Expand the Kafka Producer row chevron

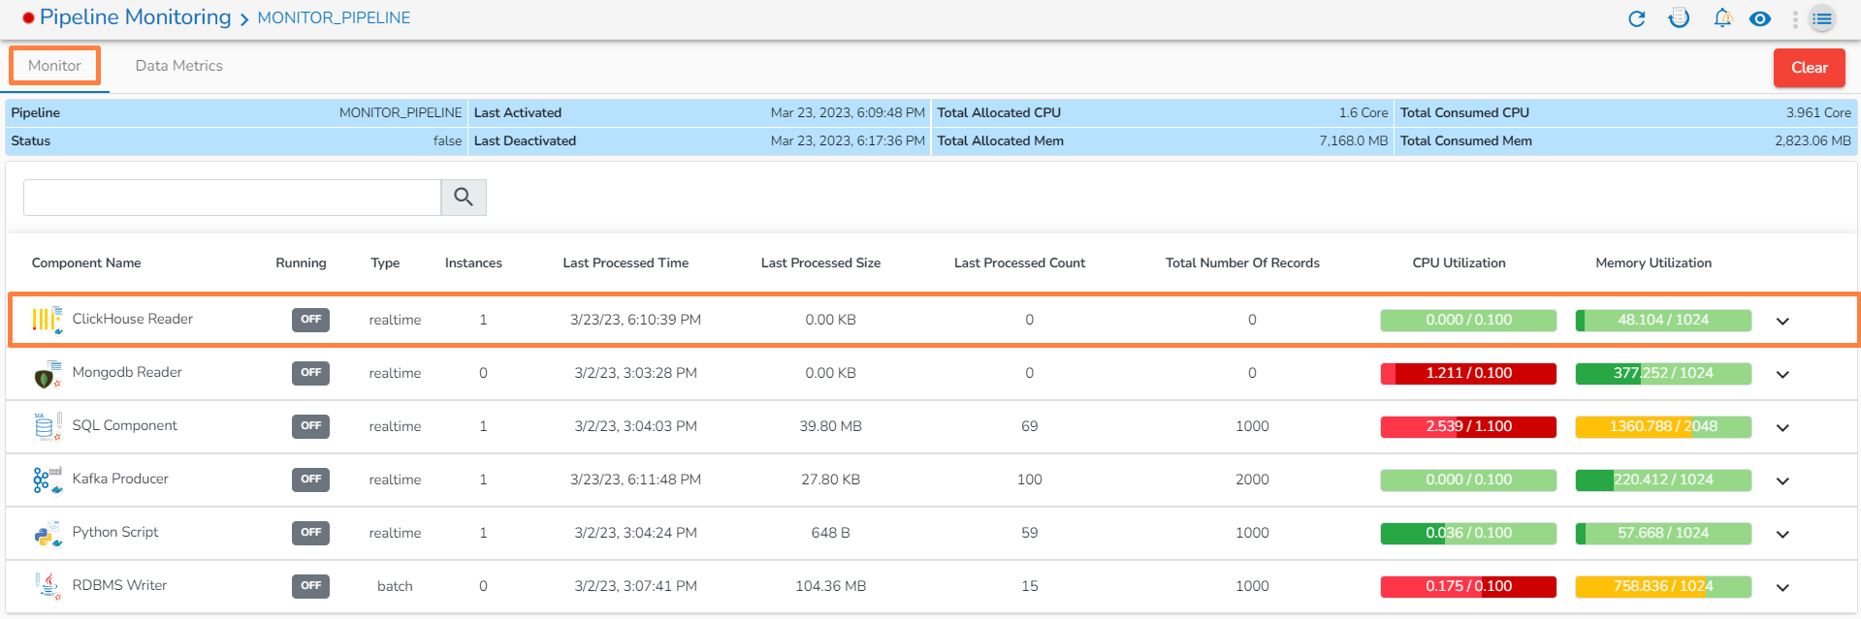(1782, 480)
